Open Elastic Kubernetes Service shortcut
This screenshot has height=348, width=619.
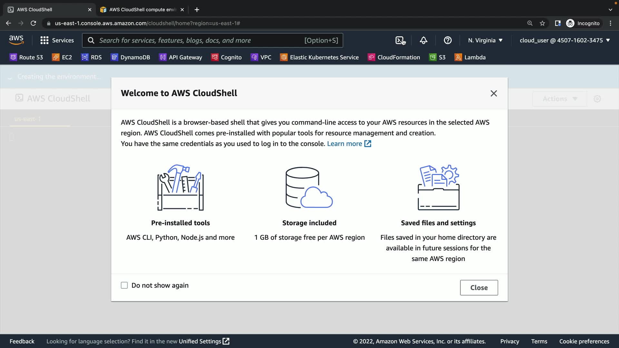click(x=319, y=57)
